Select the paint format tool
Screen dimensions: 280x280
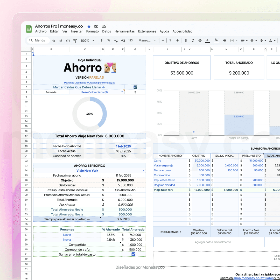coord(75,40)
